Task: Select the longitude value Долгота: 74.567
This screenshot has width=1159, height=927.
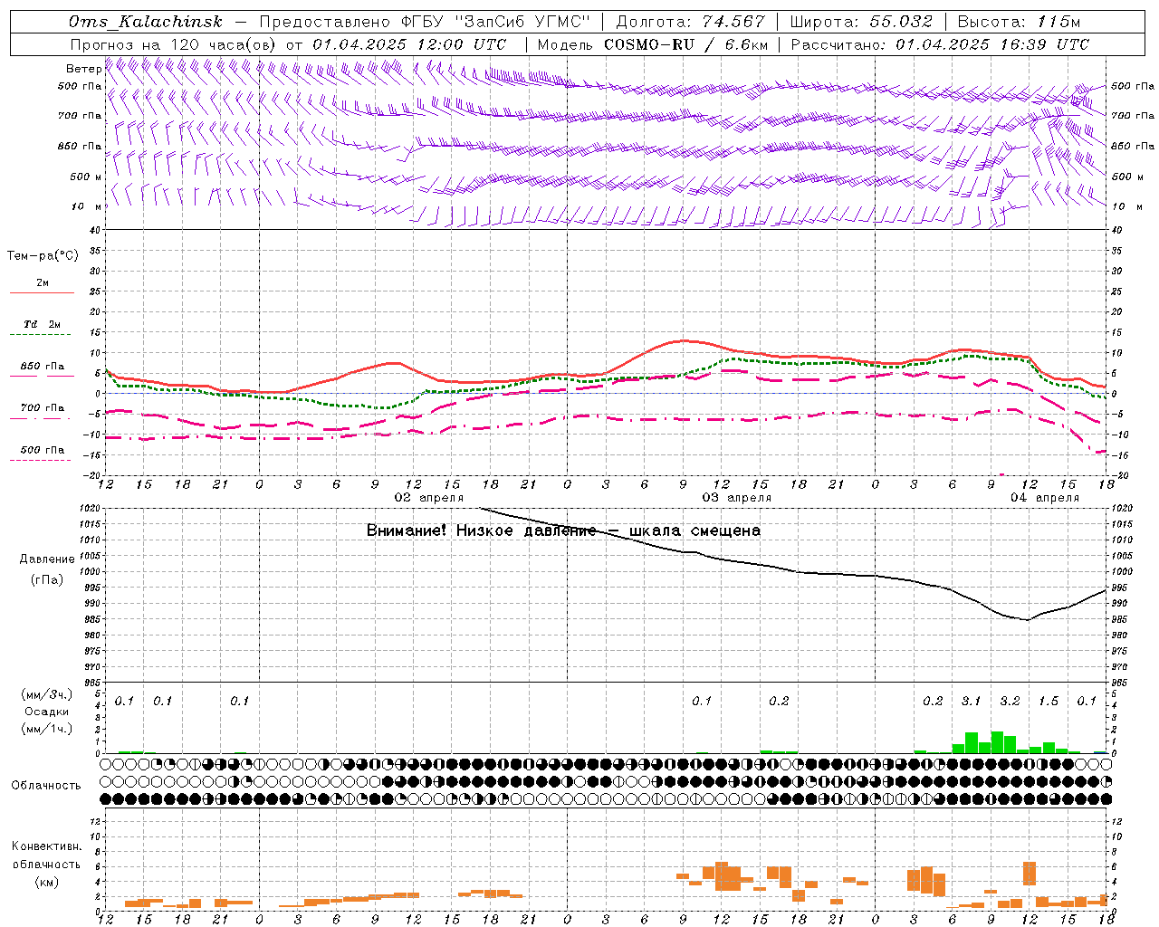Action: (x=691, y=22)
